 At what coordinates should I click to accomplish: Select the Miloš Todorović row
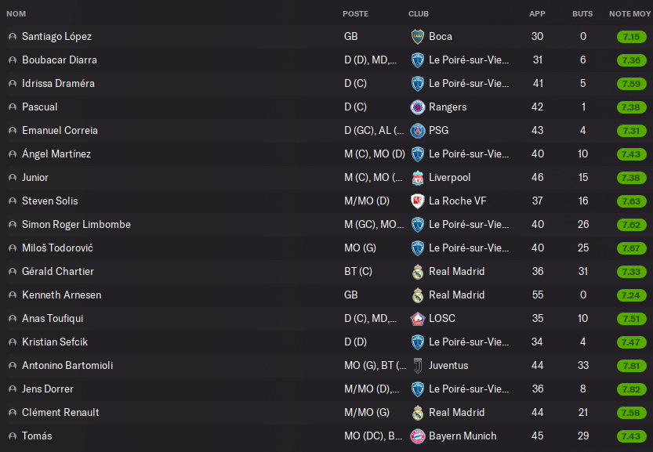pyautogui.click(x=235, y=248)
